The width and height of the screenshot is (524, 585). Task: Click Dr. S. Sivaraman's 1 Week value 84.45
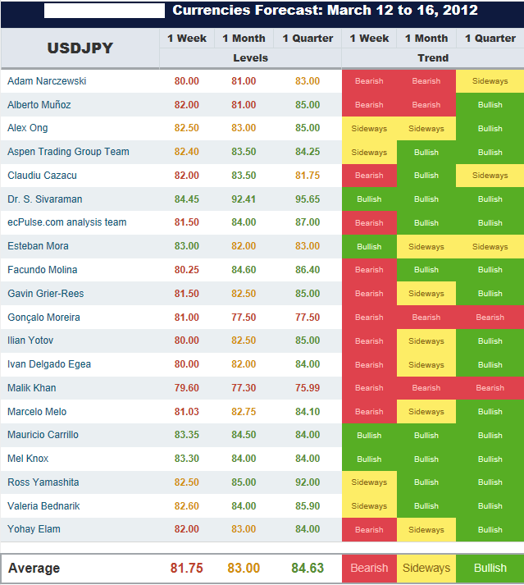(x=187, y=199)
